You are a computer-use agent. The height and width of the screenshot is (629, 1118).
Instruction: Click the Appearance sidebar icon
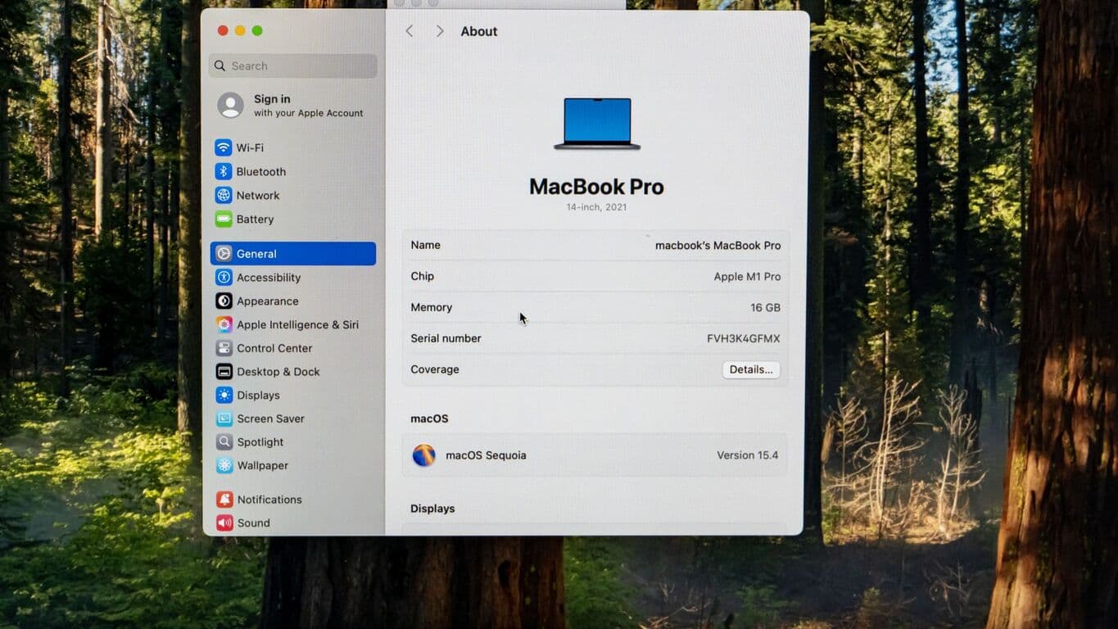click(224, 301)
